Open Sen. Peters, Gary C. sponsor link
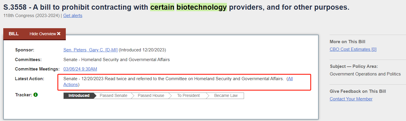 tap(90, 50)
